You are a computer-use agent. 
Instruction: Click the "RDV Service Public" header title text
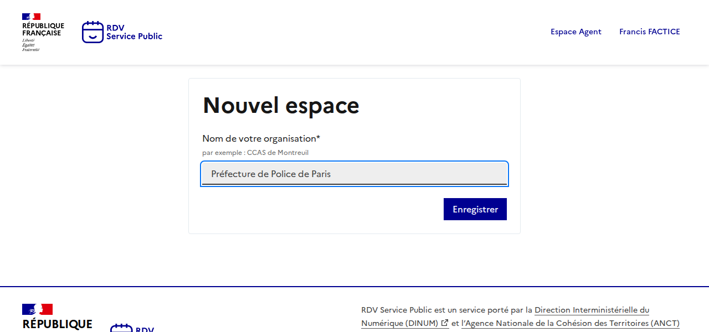(134, 32)
